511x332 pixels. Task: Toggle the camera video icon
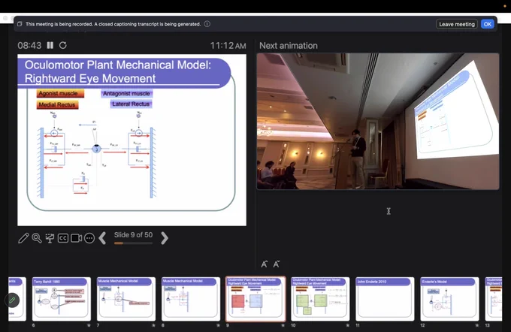[76, 238]
